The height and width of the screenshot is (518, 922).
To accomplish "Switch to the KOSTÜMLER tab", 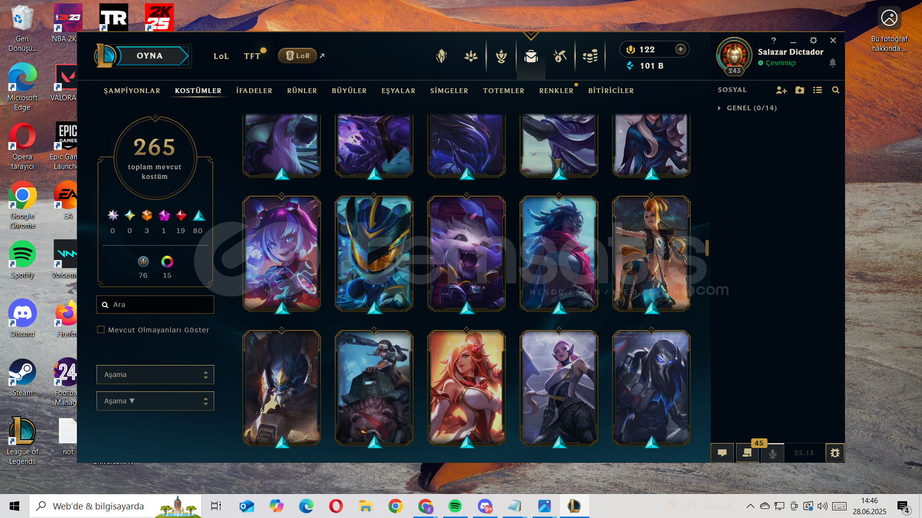I will (x=198, y=91).
